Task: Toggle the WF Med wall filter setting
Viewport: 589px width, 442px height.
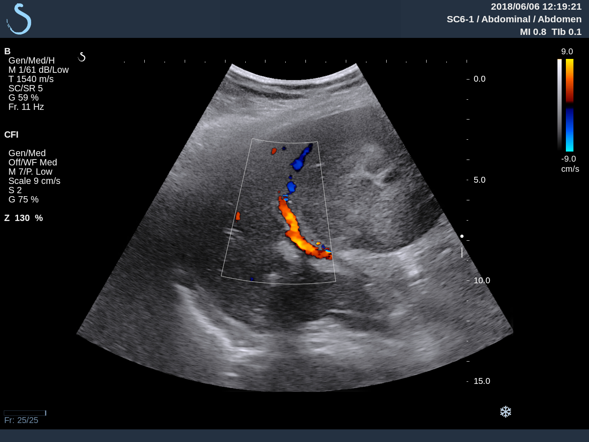Action: [33, 162]
